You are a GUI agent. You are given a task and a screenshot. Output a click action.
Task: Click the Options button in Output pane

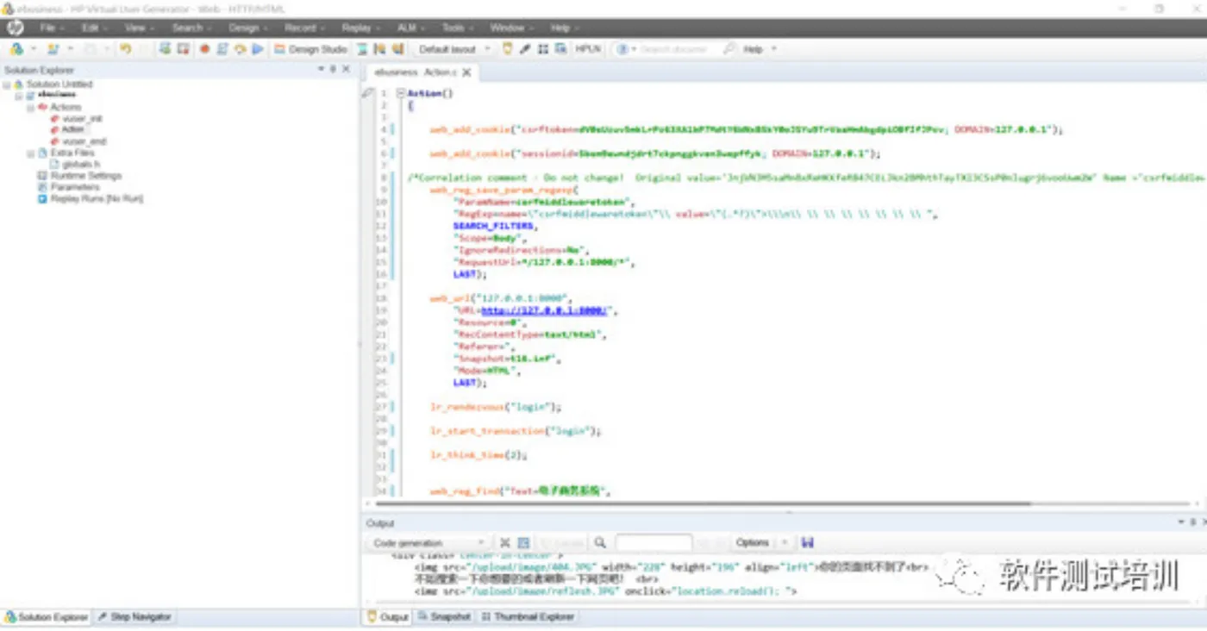(x=752, y=543)
